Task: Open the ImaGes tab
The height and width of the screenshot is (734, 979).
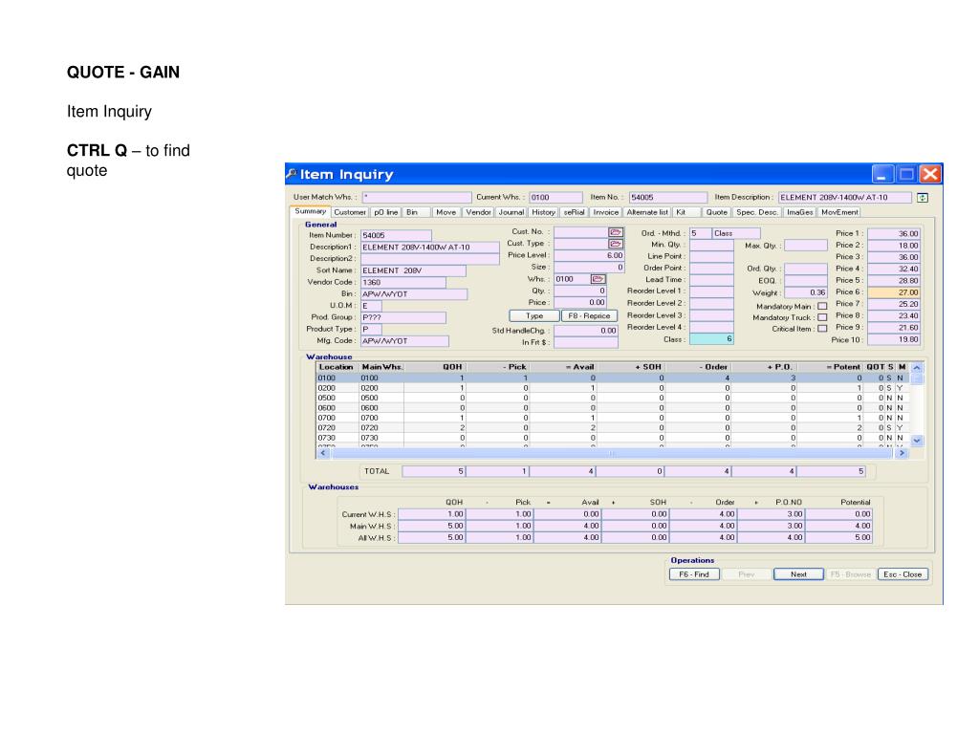Action: (800, 212)
